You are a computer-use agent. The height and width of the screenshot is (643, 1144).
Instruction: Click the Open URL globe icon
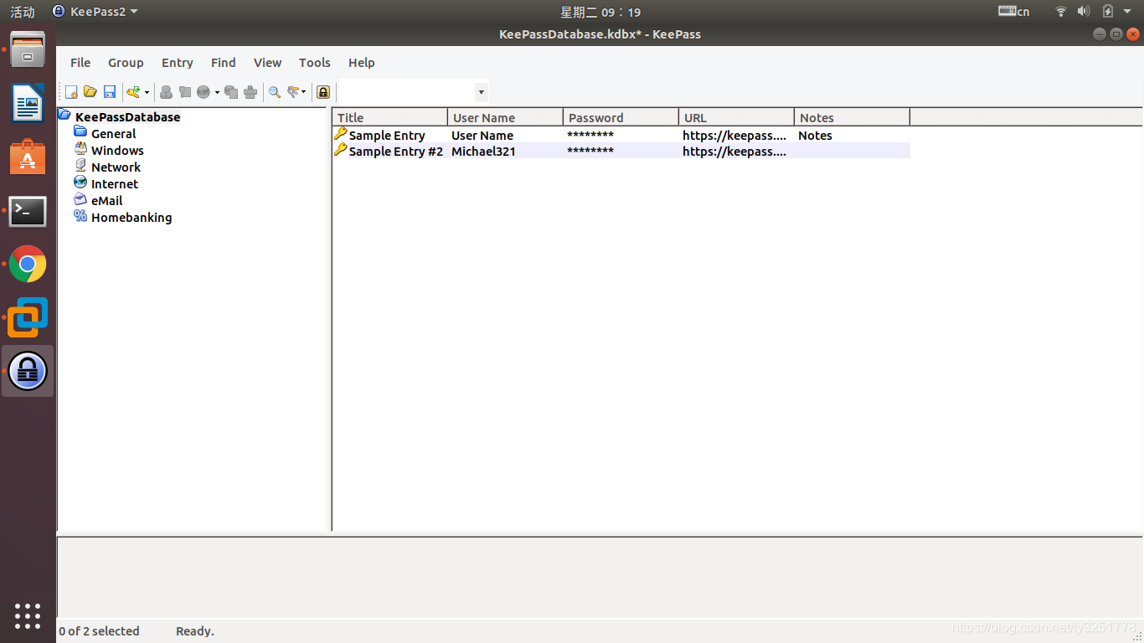pos(204,92)
